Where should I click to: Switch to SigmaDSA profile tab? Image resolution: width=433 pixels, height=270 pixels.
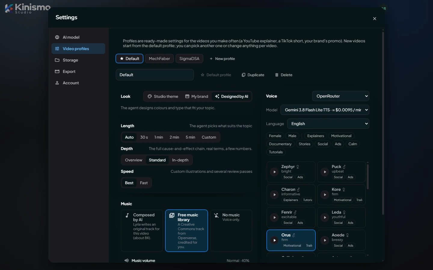coord(189,58)
